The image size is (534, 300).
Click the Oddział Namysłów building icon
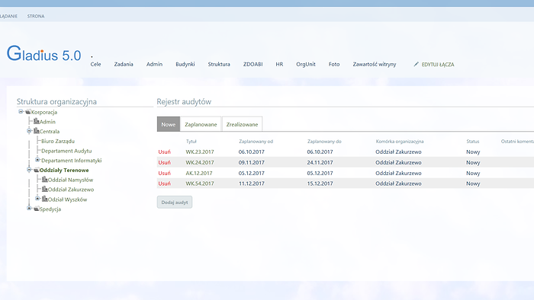click(44, 180)
